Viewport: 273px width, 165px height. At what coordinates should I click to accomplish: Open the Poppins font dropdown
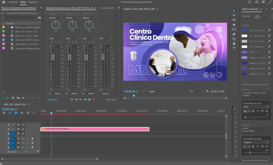(256, 142)
